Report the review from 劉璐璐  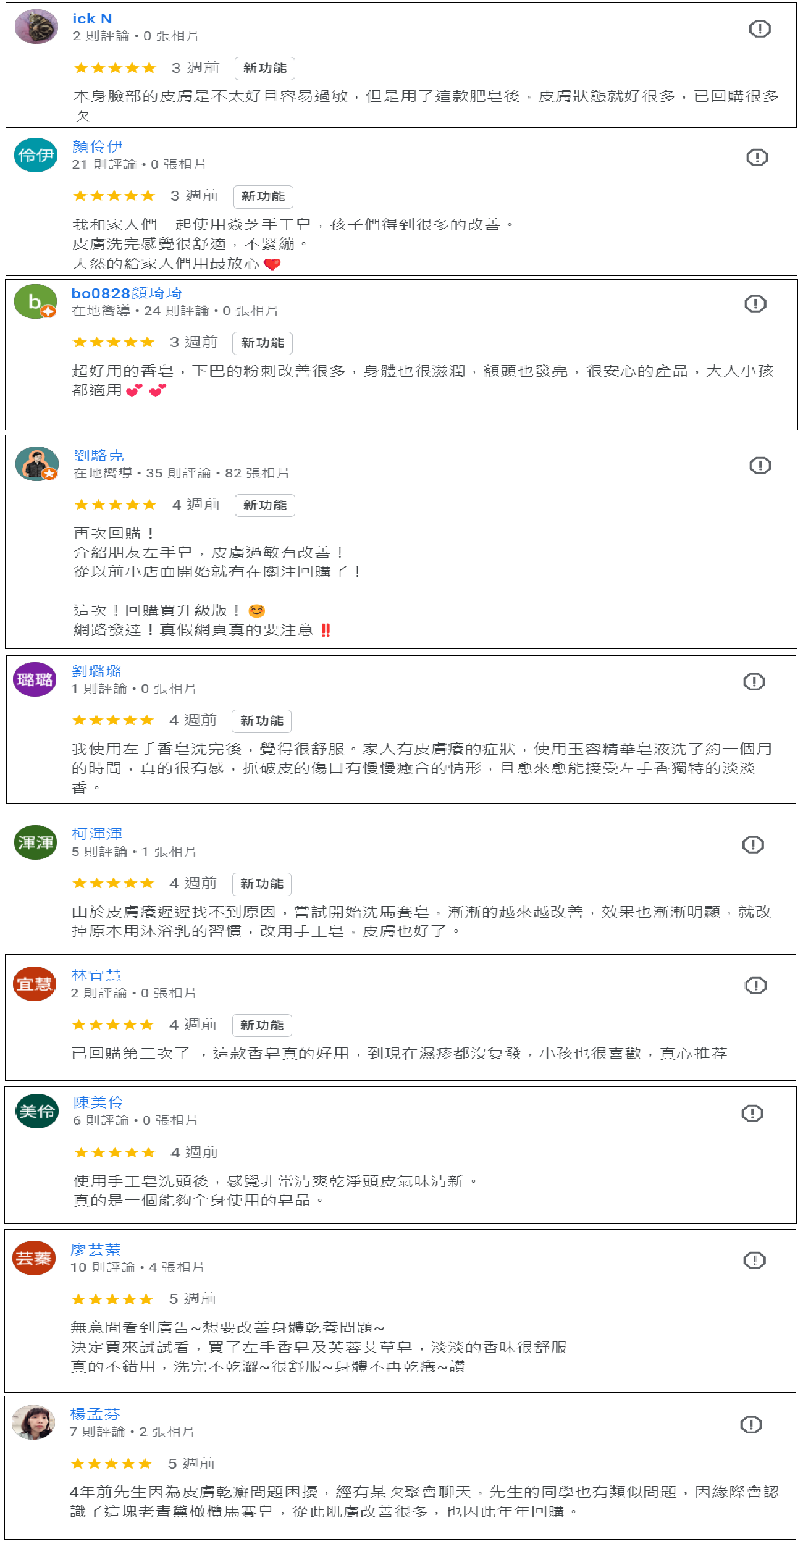754,682
